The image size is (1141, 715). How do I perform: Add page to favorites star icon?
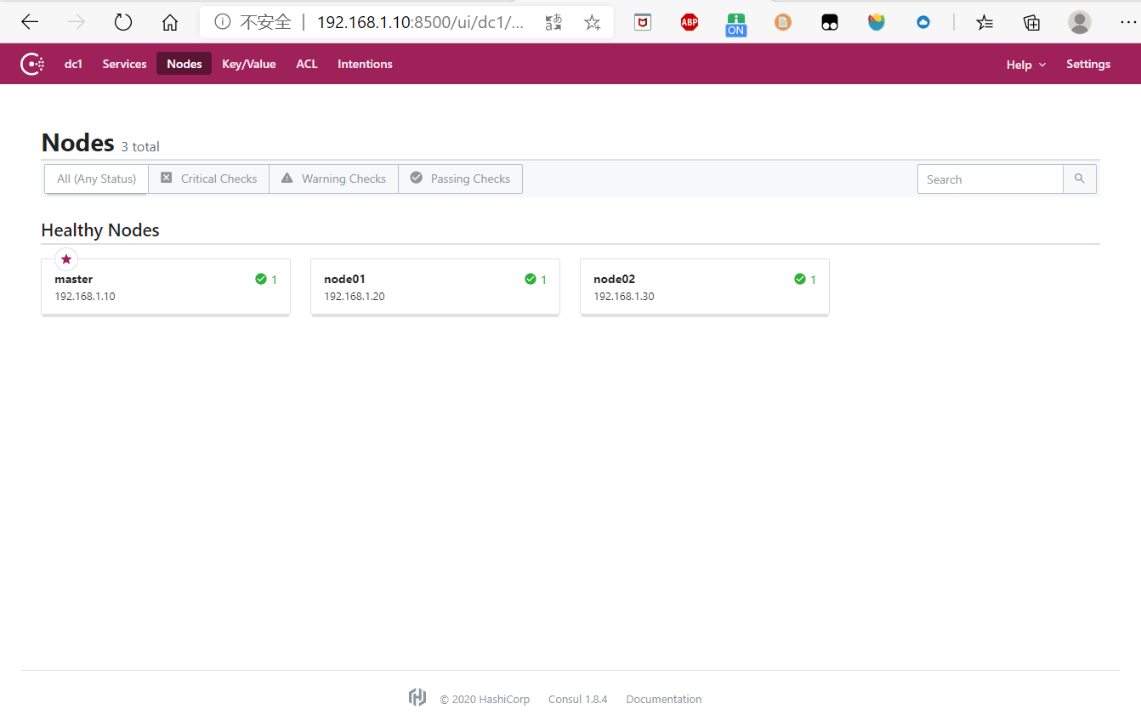point(593,23)
